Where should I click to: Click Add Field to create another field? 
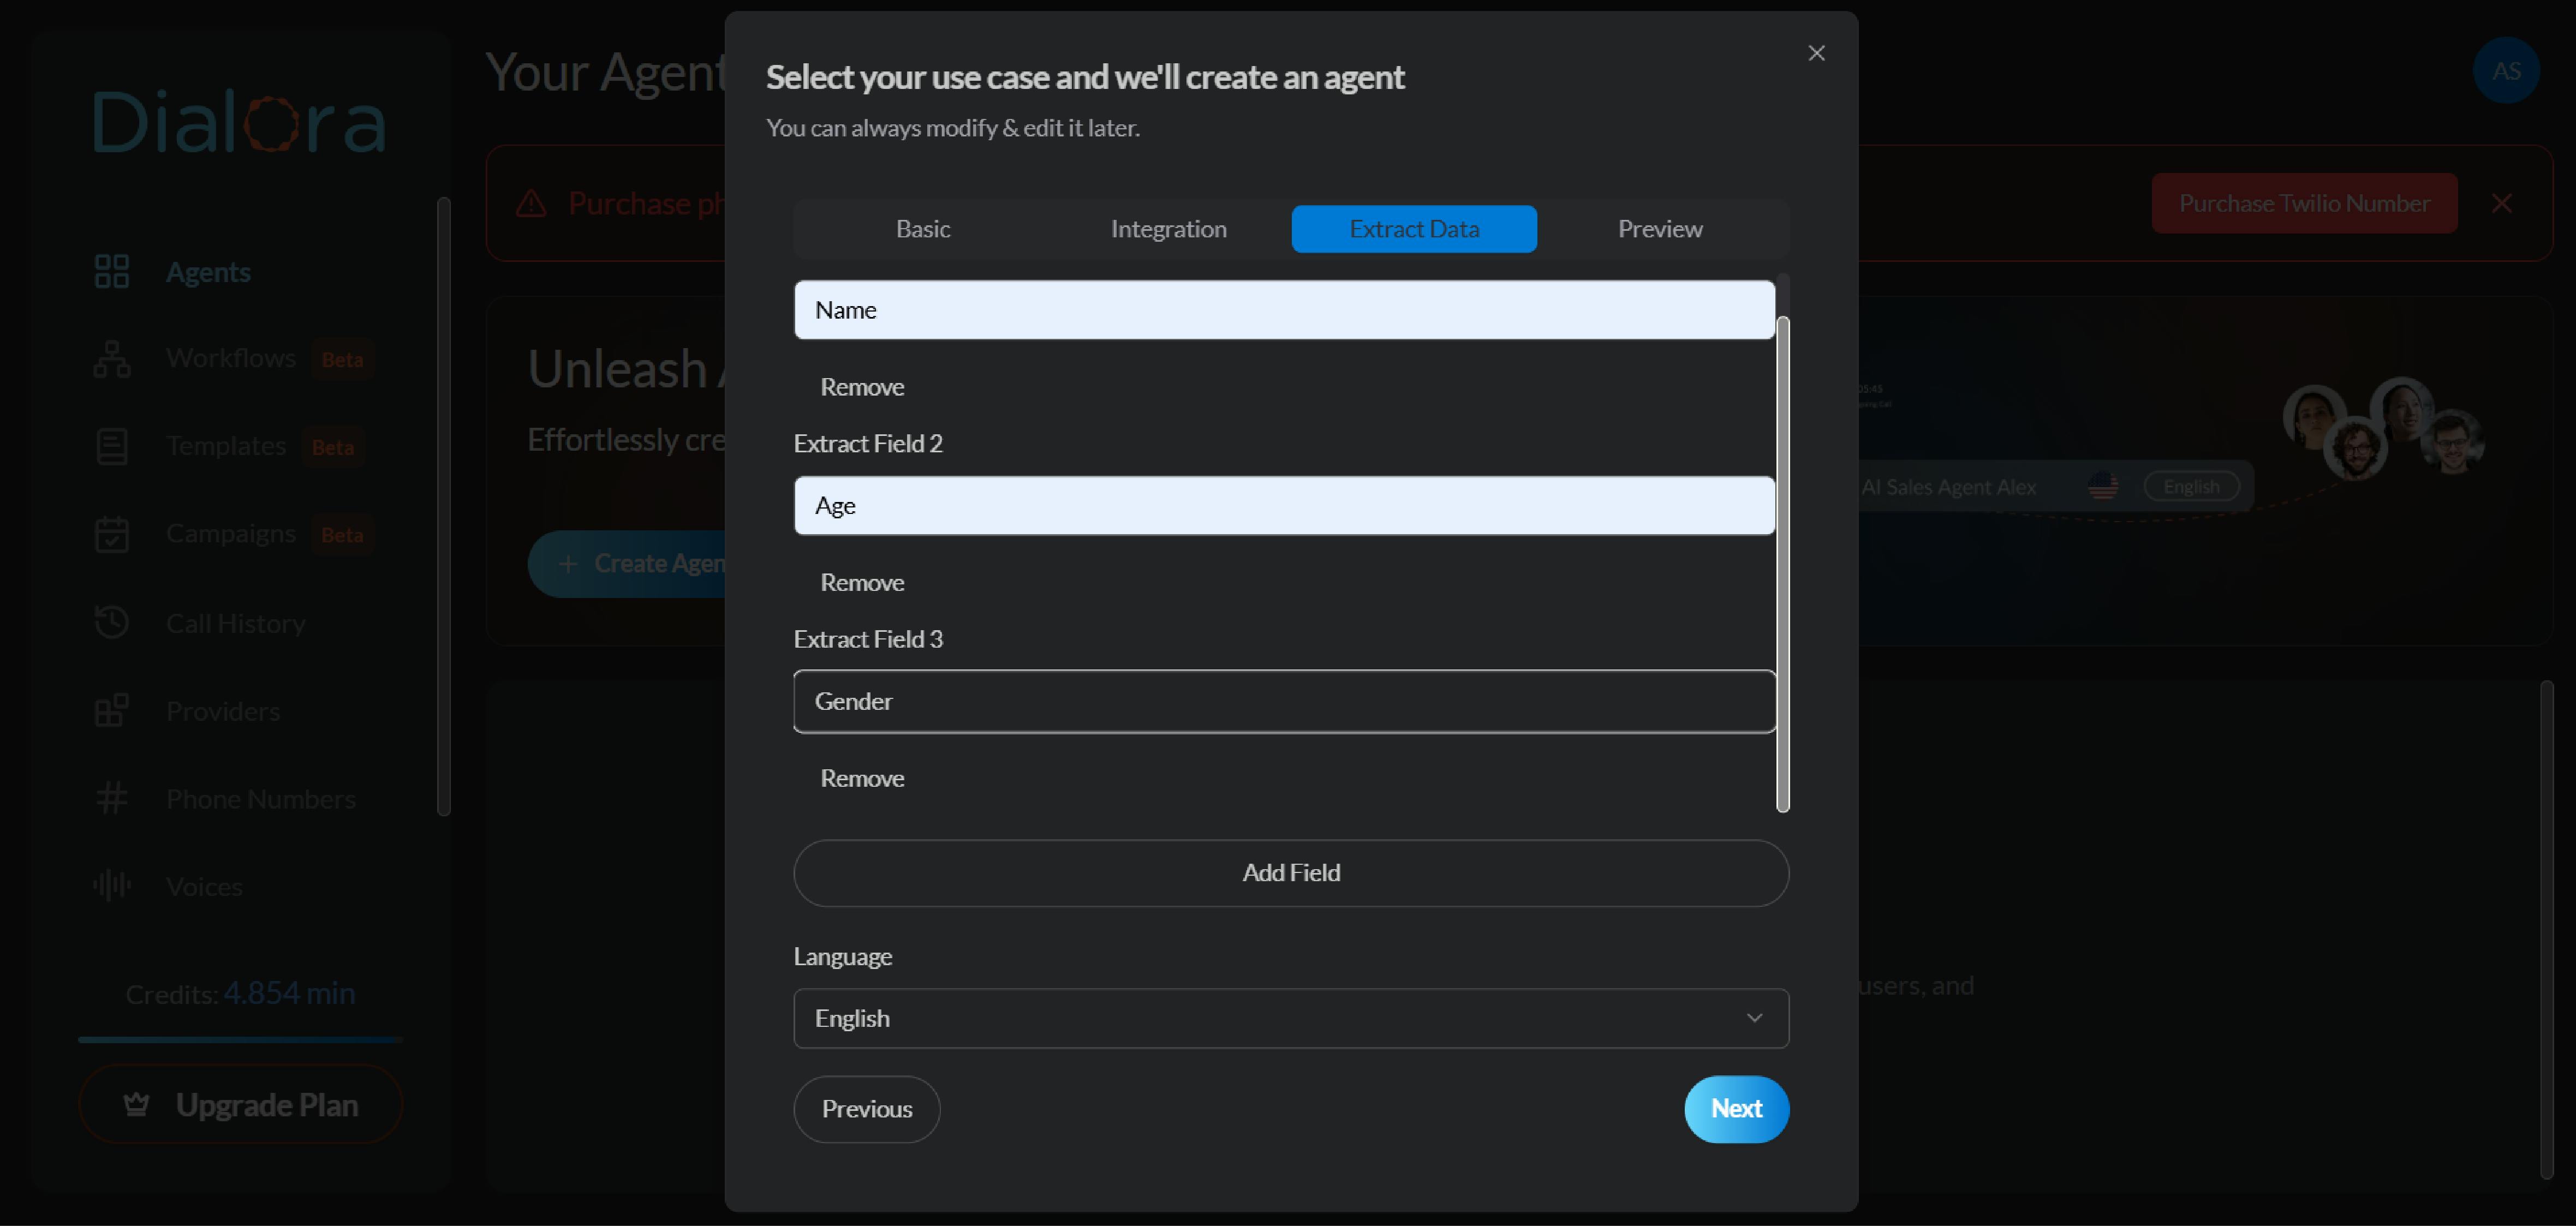coord(1290,872)
